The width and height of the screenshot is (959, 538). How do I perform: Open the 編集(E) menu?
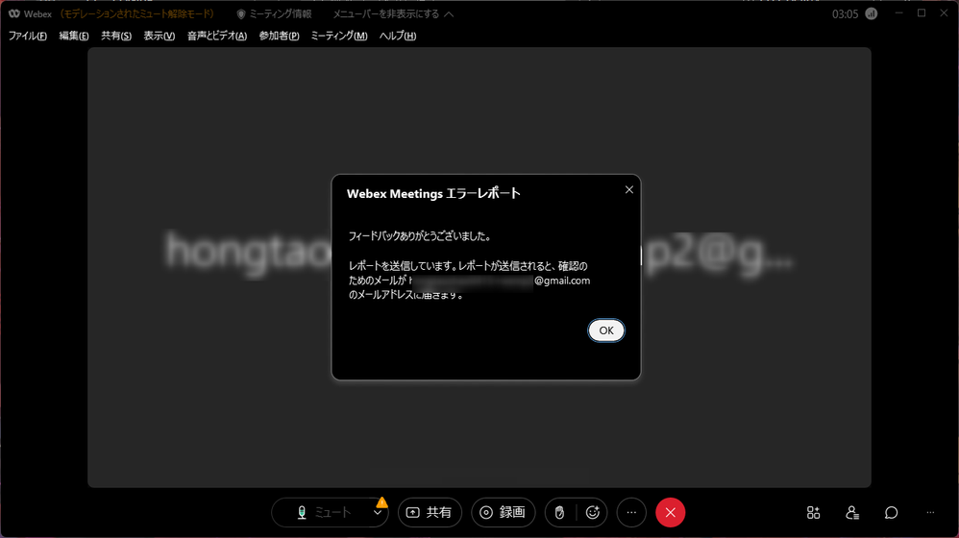click(x=74, y=37)
